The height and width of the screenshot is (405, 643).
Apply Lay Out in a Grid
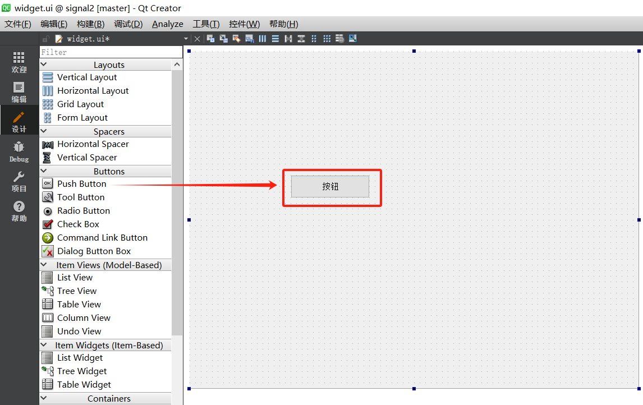(x=327, y=39)
